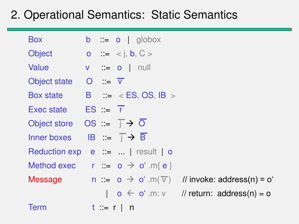Click the "< j, b, C >" object definition

pos(134,54)
